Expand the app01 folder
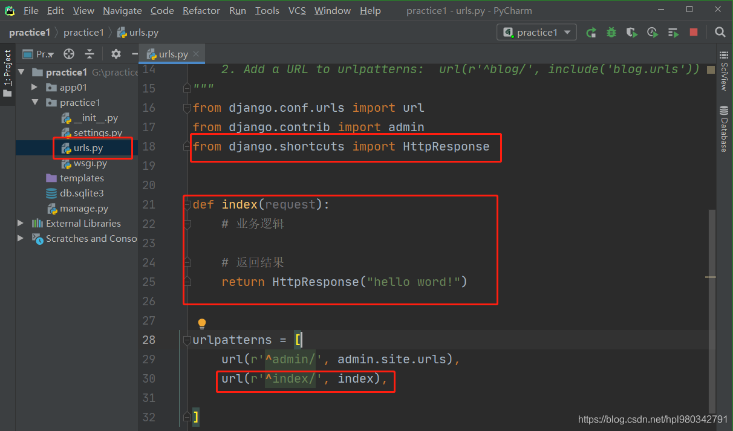Viewport: 733px width, 431px height. click(35, 88)
